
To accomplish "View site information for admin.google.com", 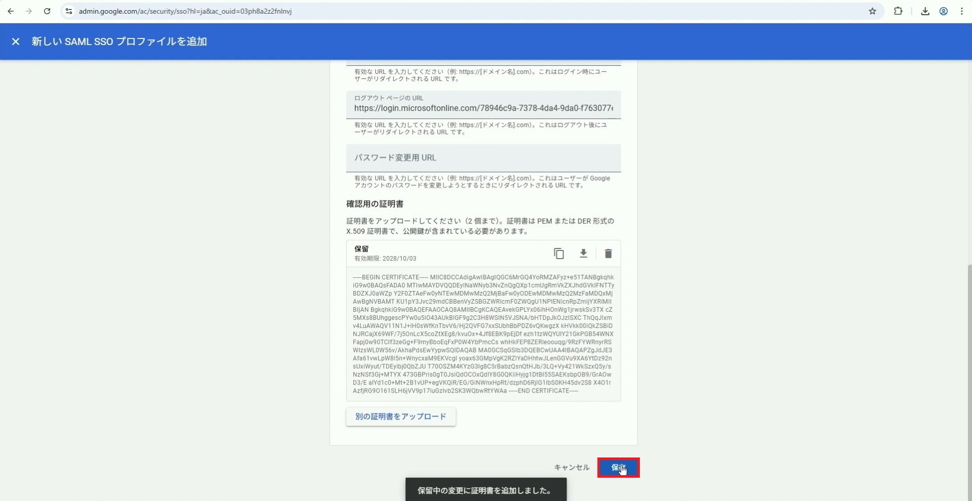I will pos(69,11).
